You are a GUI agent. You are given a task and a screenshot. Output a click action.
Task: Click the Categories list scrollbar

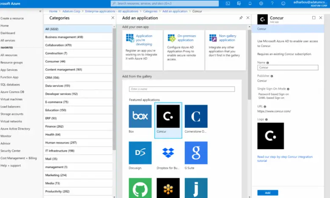(x=114, y=89)
